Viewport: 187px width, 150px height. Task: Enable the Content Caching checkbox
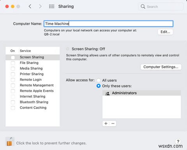point(13,108)
